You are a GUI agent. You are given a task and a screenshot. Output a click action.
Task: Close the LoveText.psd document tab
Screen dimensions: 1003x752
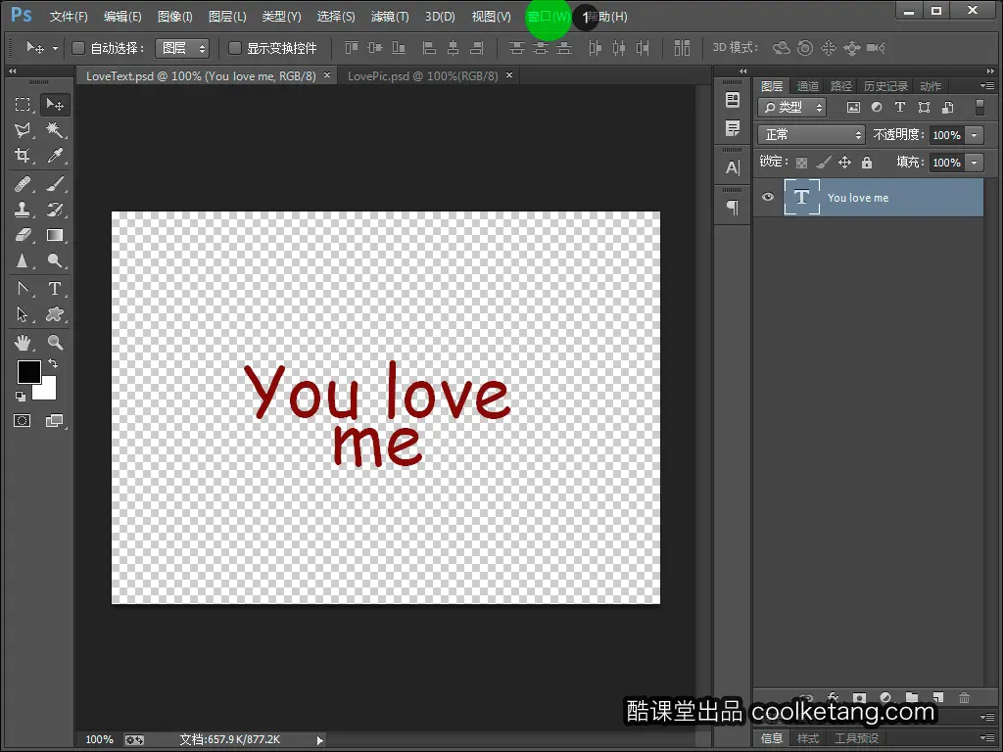pos(327,74)
